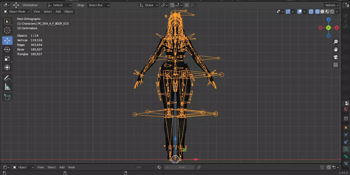Open the node editor Select menu

pos(52,167)
